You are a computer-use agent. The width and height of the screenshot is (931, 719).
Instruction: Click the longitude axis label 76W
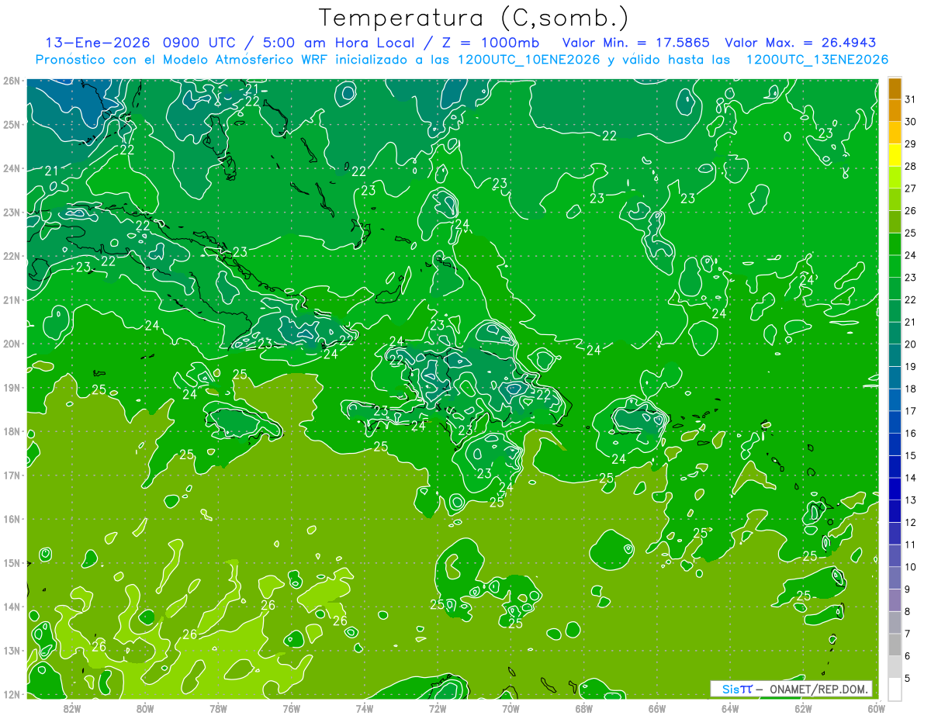(x=291, y=707)
